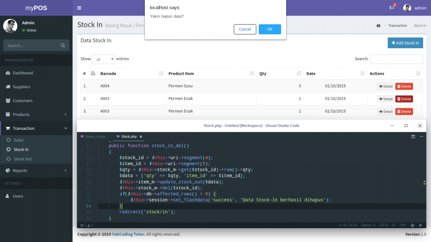Click the search magnifier icon in sidebar

point(63,45)
